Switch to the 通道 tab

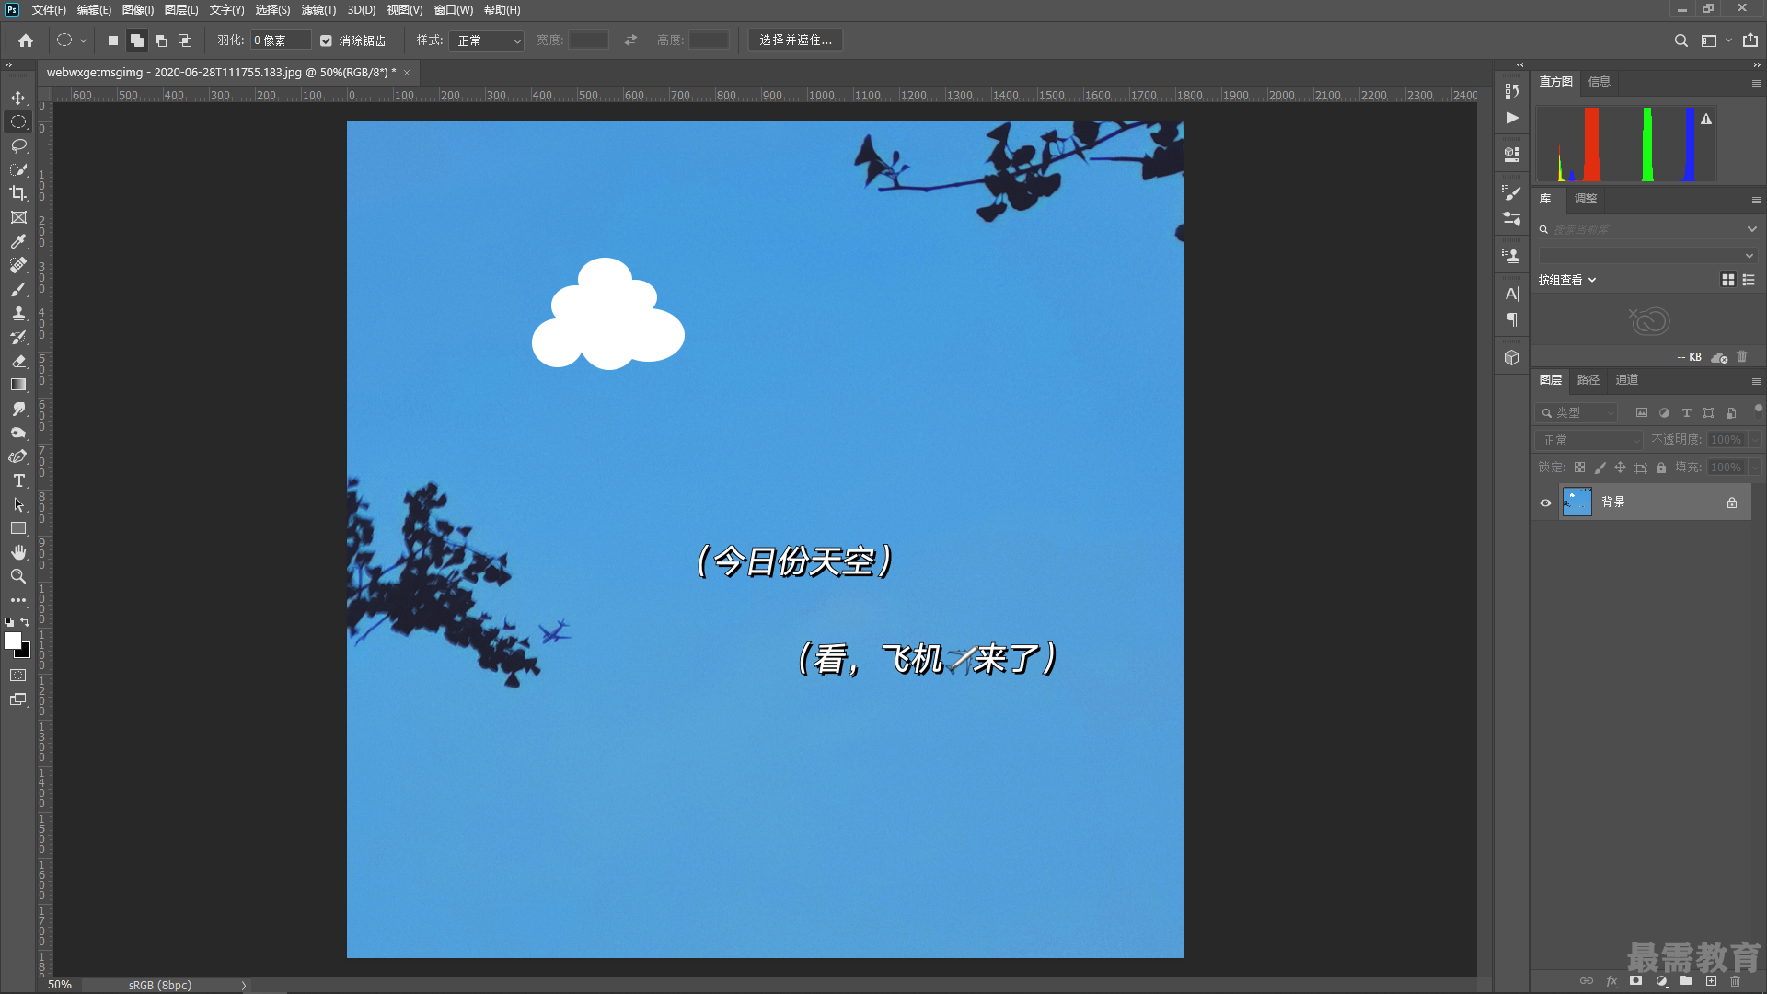pos(1627,380)
